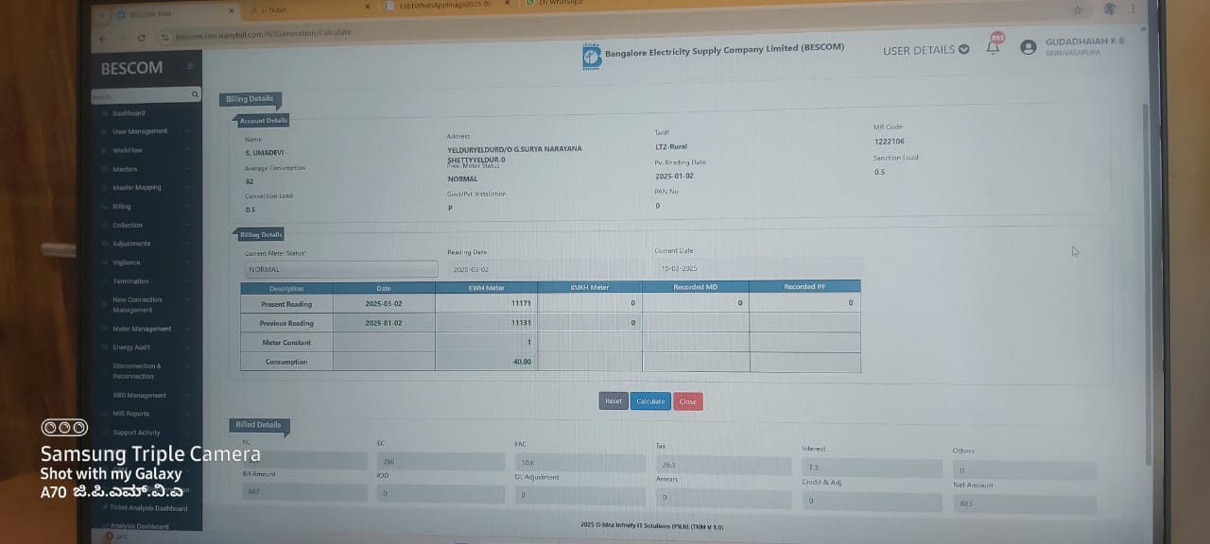
Task: Click the Present Reading Recorded PF cell
Action: (804, 303)
